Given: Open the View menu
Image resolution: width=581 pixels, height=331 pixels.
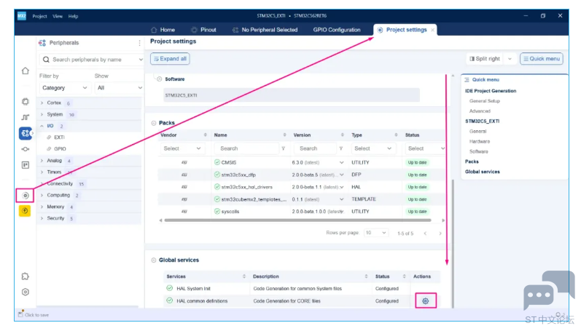Looking at the screenshot, I should pos(58,16).
